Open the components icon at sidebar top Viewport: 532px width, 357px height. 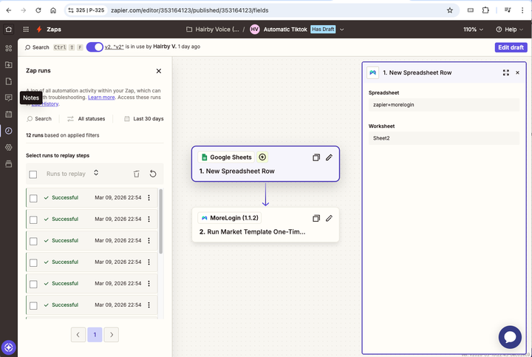tap(8, 48)
